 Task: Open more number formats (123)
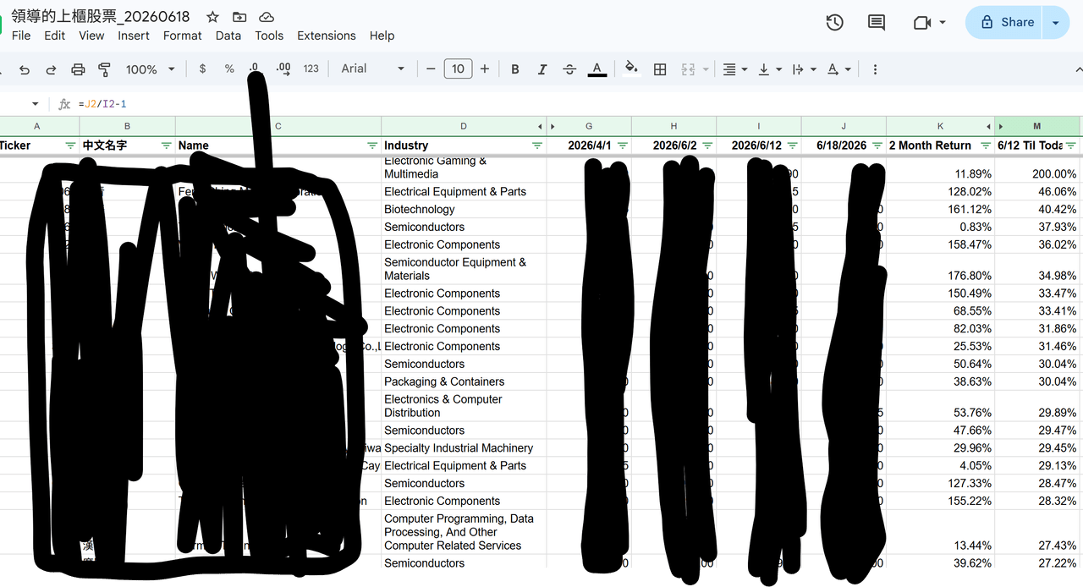tap(311, 69)
